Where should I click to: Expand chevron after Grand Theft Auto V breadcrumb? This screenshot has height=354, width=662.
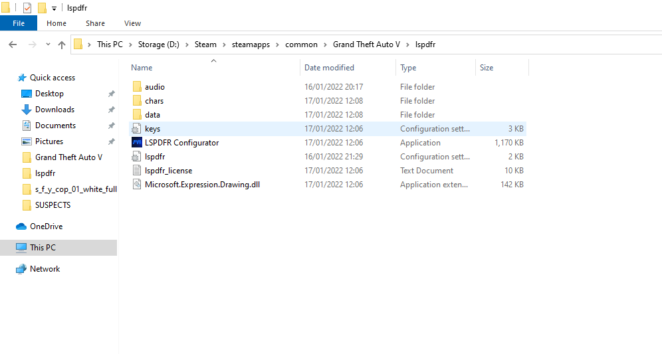(x=408, y=44)
